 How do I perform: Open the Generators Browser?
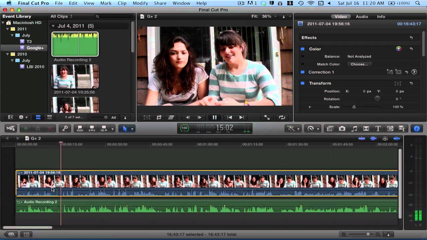coord(390,129)
